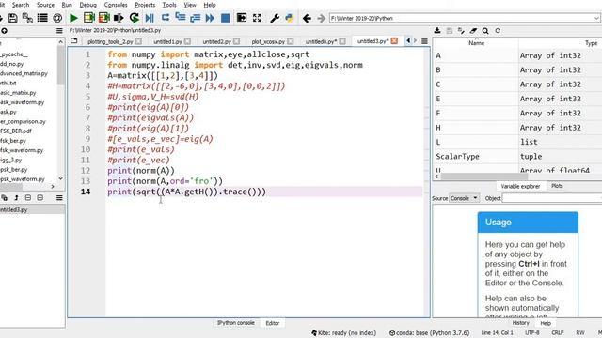Image resolution: width=602 pixels, height=338 pixels.
Task: Remove all variables eraser icon
Action: [x=473, y=31]
